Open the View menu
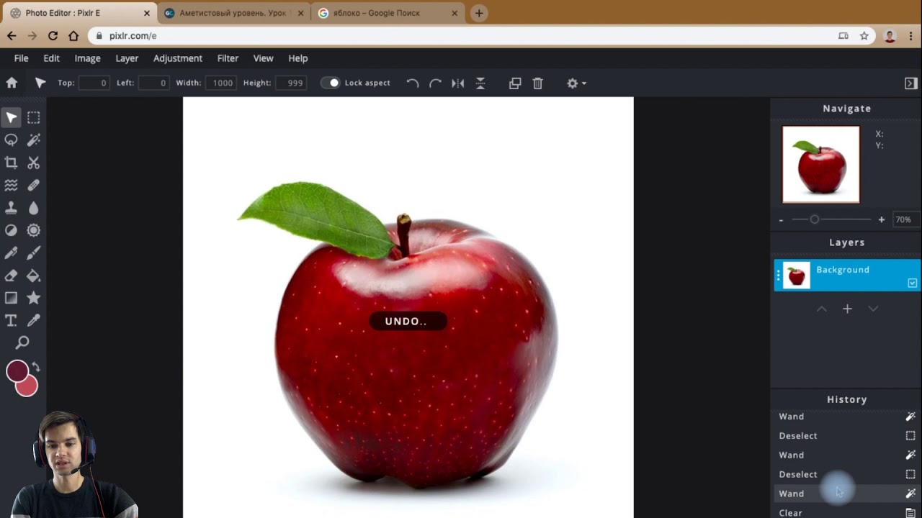Screen dimensions: 922x518 (x=263, y=58)
